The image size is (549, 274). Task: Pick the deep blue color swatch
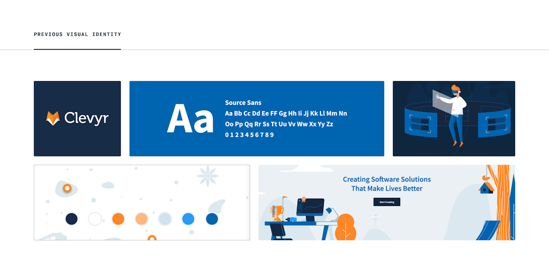coord(212,219)
